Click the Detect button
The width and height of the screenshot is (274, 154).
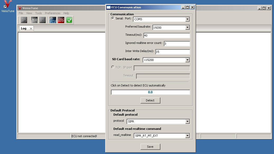(150, 100)
